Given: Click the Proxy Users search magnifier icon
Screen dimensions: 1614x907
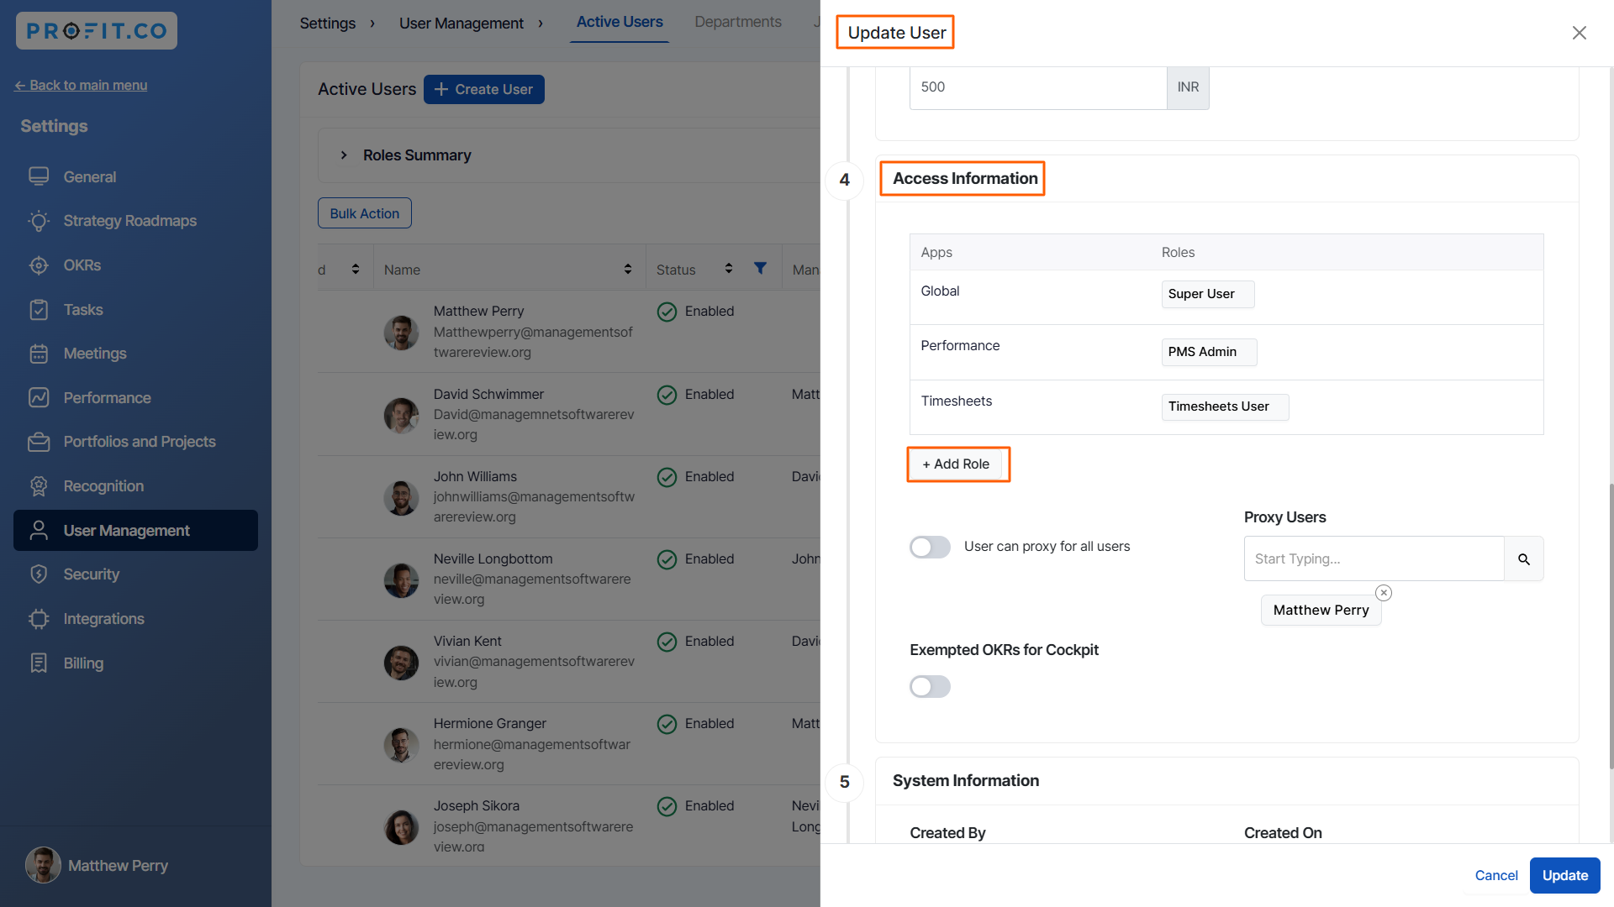Looking at the screenshot, I should point(1523,559).
